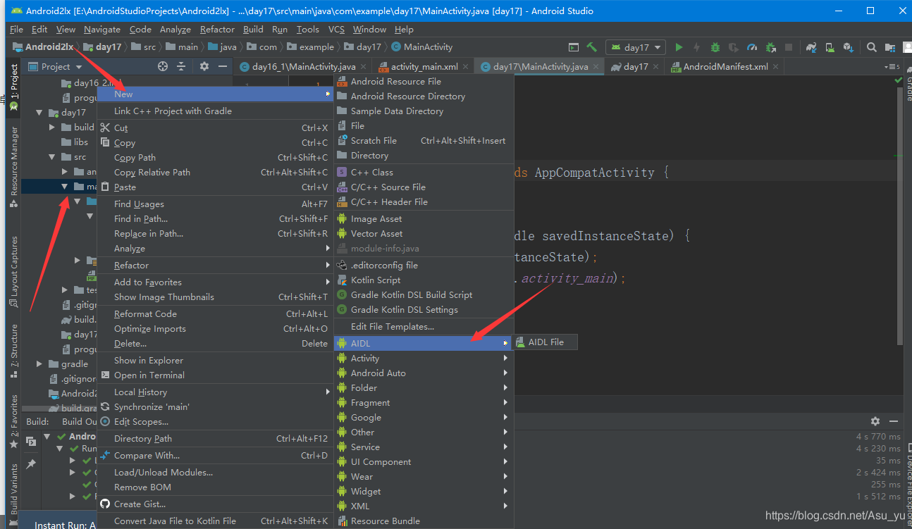Screen dimensions: 912x529
Task: Expand the Service submenu
Action: (422, 447)
